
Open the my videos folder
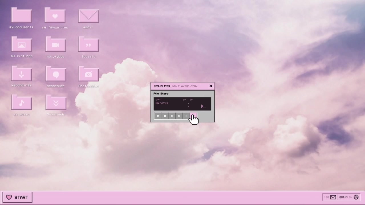tap(56, 45)
